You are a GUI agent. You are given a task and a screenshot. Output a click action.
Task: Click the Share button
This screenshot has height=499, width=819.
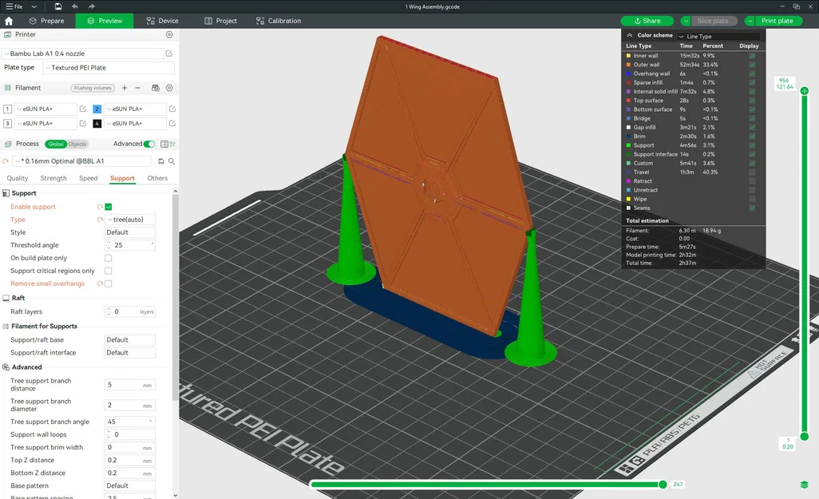pos(647,21)
